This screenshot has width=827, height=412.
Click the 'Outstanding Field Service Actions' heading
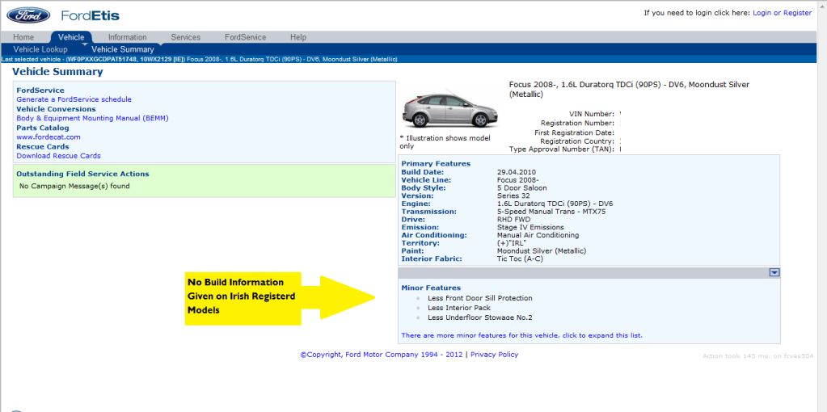point(82,174)
